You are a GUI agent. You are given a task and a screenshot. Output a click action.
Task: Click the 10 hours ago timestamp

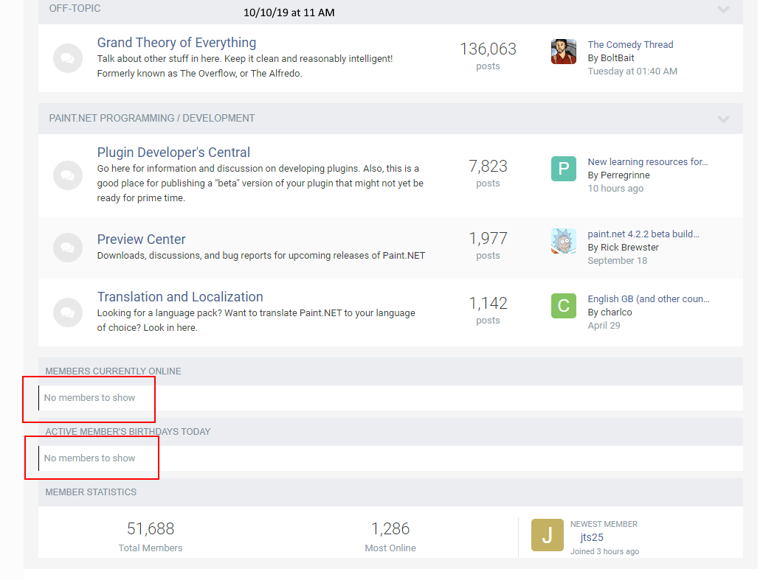coord(615,189)
